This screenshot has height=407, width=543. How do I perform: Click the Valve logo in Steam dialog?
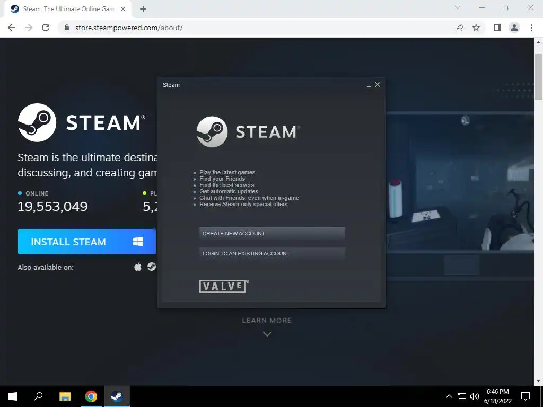[x=224, y=286]
